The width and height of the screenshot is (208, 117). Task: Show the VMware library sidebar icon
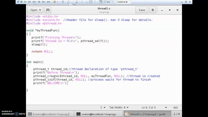tap(82, 2)
